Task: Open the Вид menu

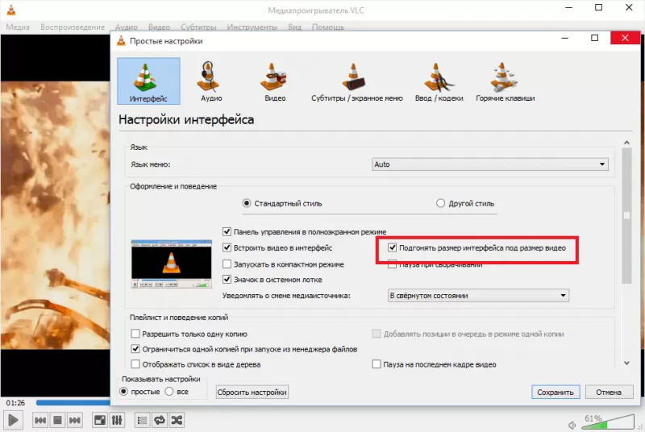Action: [x=294, y=27]
